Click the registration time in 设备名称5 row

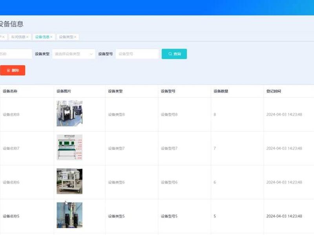[284, 216]
